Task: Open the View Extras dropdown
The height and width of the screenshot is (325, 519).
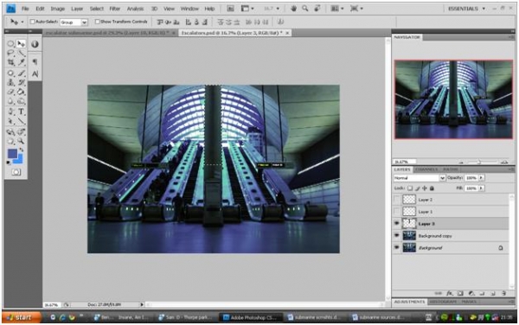Action: 247,9
